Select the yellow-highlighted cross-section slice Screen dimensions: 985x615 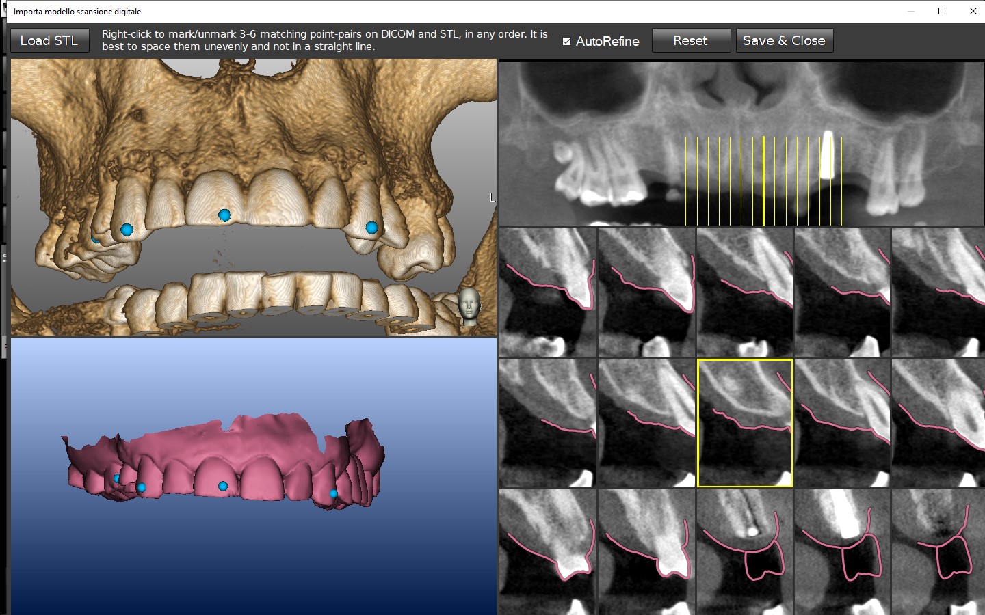pyautogui.click(x=744, y=423)
